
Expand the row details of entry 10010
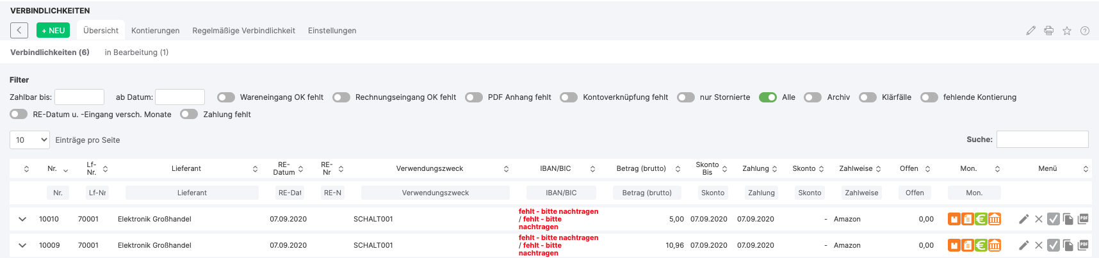coord(22,219)
